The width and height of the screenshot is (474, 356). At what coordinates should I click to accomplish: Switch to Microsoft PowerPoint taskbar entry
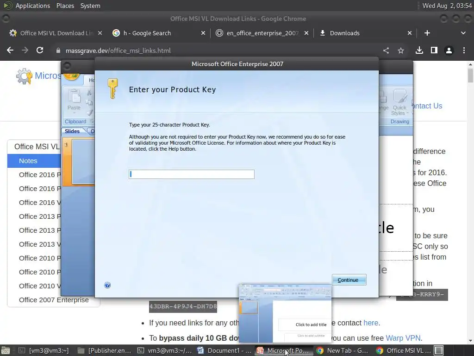(284, 350)
